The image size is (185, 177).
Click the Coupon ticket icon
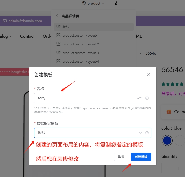point(169,112)
